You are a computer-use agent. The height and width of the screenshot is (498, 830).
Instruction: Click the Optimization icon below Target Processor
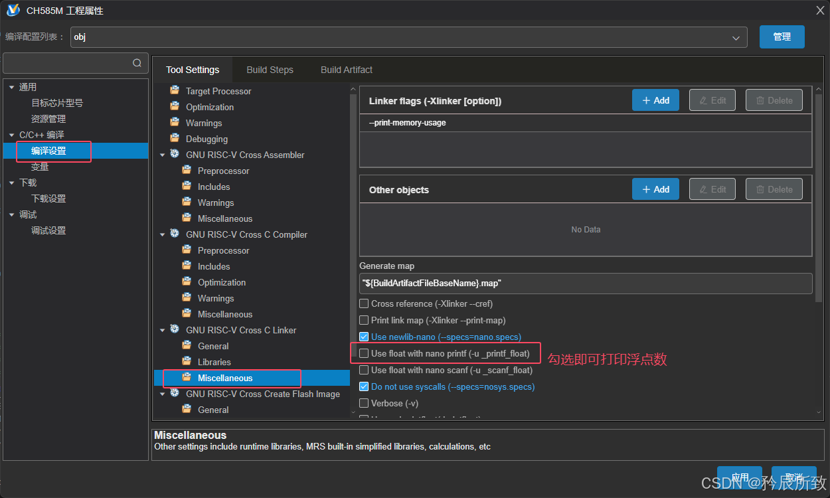pyautogui.click(x=175, y=106)
